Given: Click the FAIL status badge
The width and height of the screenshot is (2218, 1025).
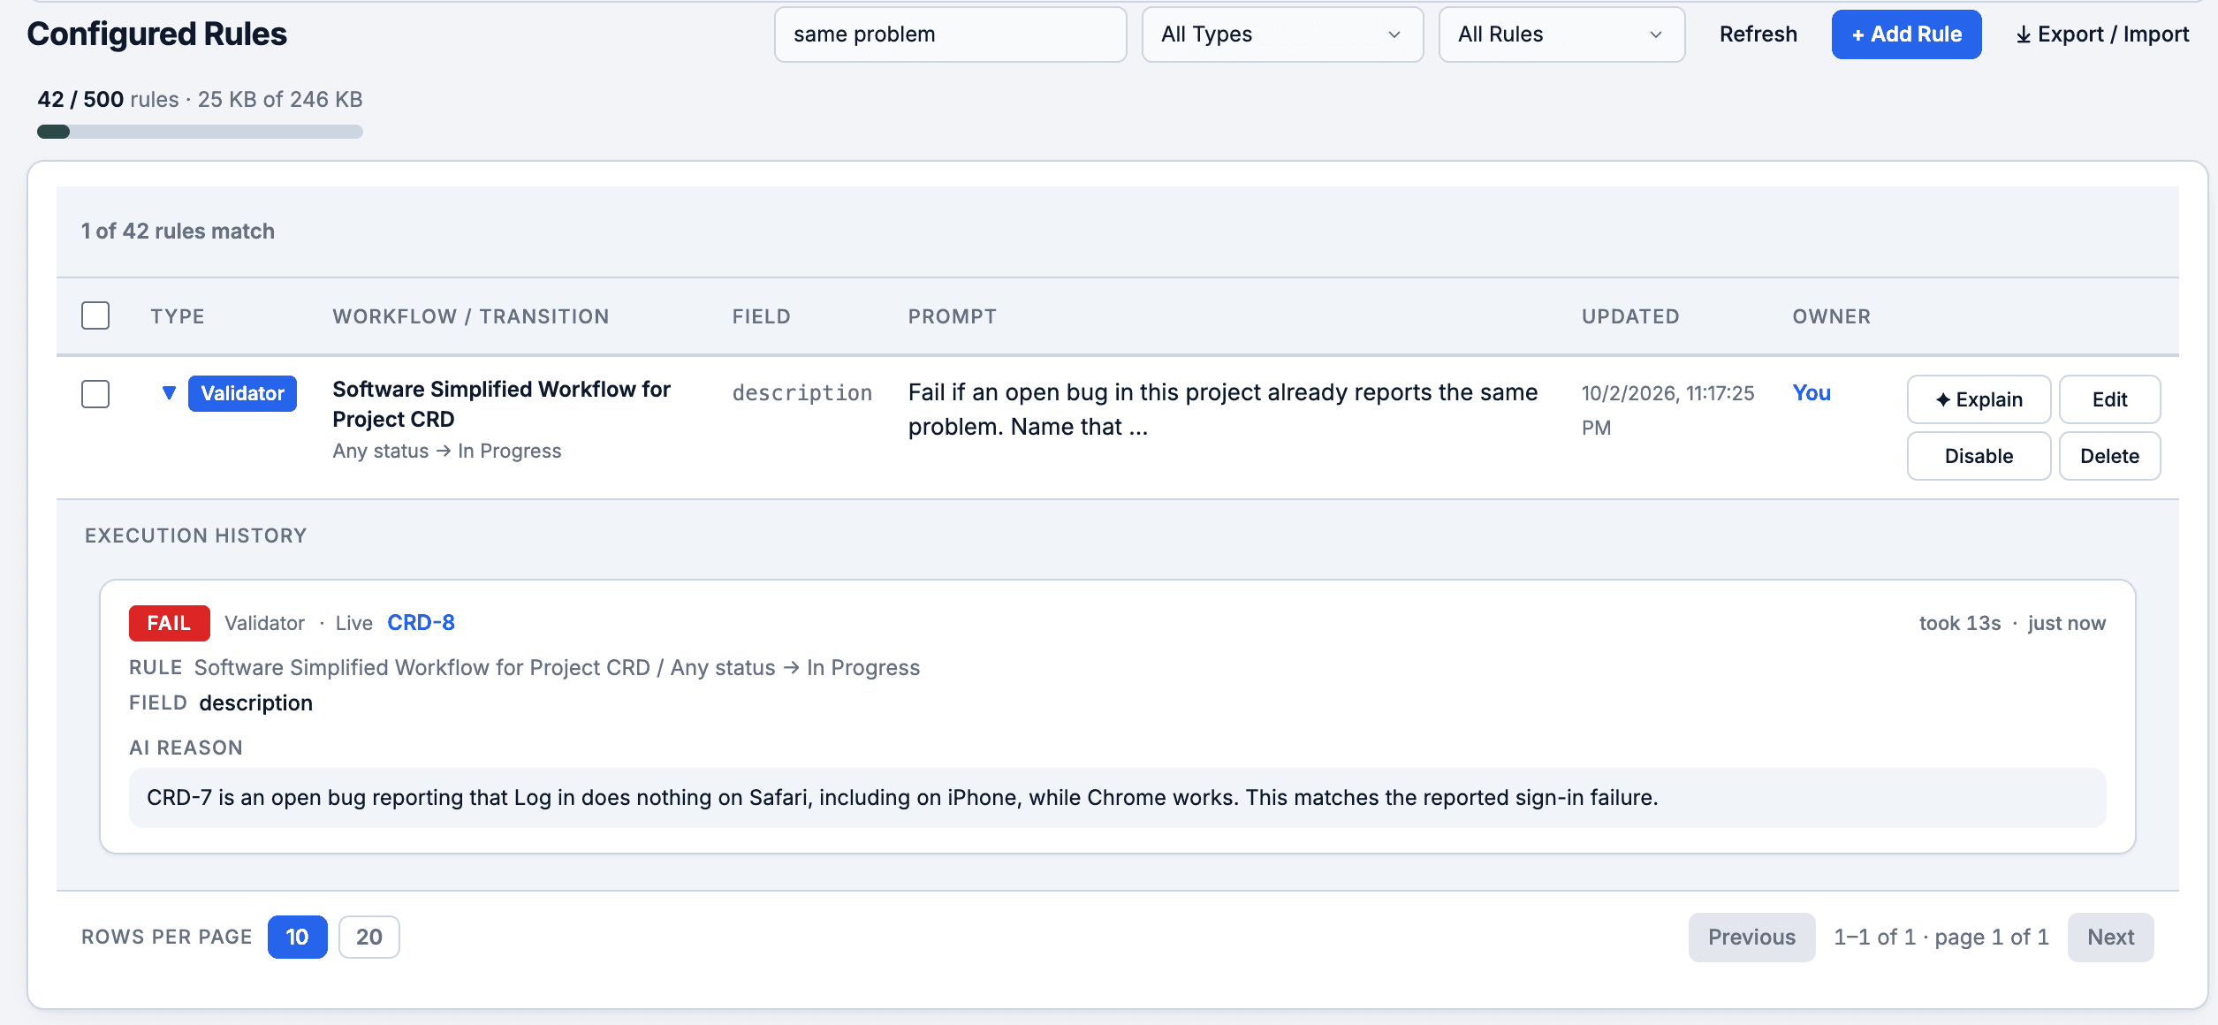Looking at the screenshot, I should (169, 623).
